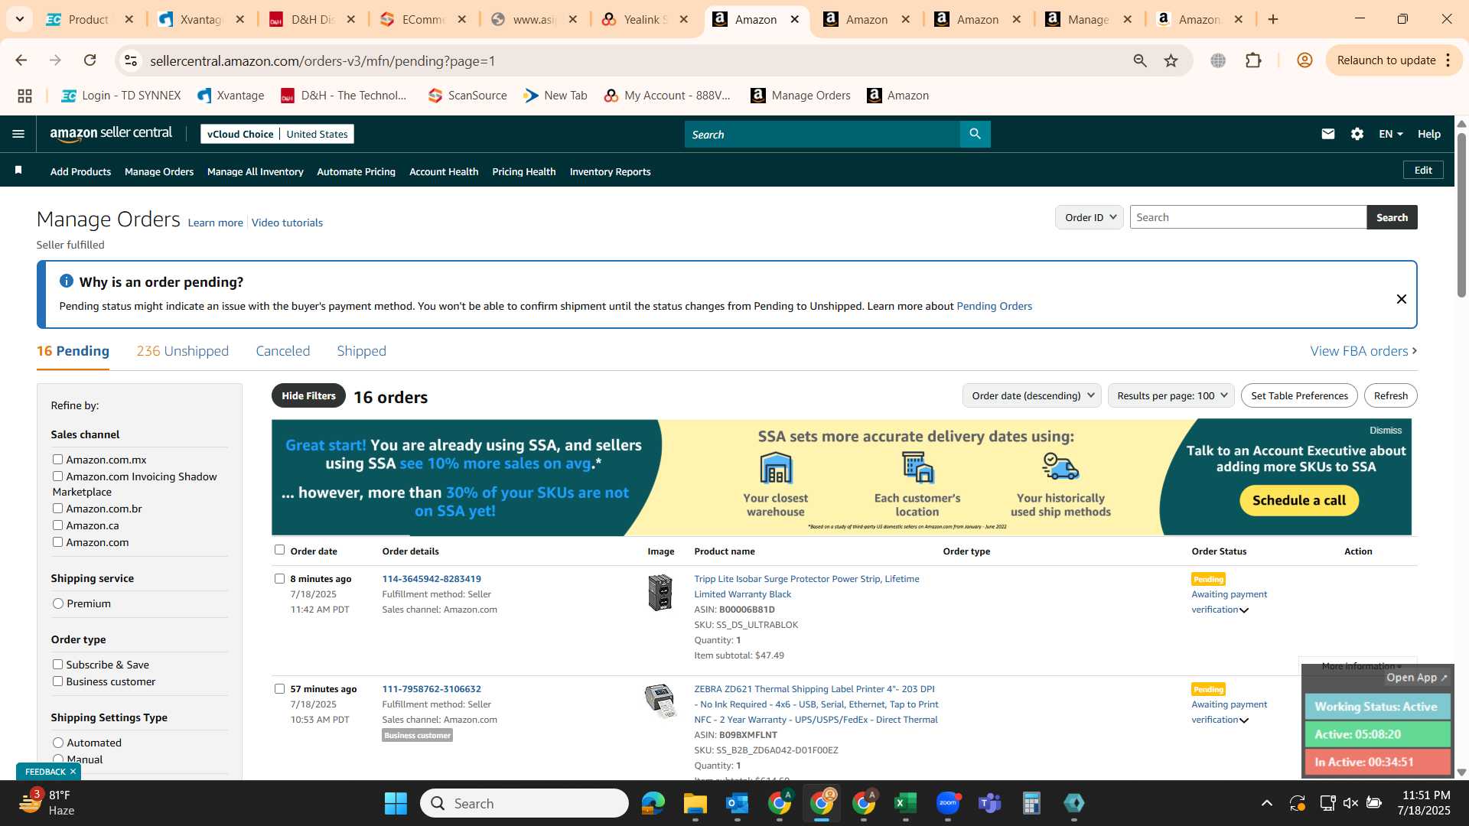Screen dimensions: 1469x826
Task: Open browser extensions puzzle icon
Action: pyautogui.click(x=1253, y=60)
